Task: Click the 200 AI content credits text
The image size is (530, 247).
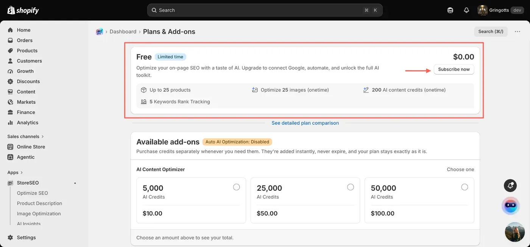Action: [408, 90]
